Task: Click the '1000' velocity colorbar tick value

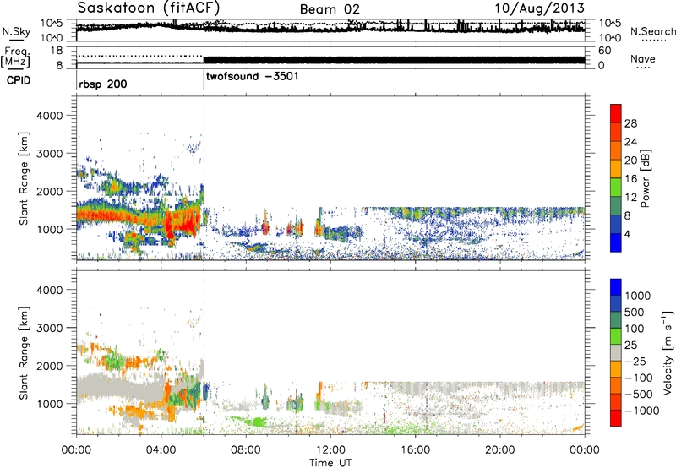Action: tap(638, 296)
